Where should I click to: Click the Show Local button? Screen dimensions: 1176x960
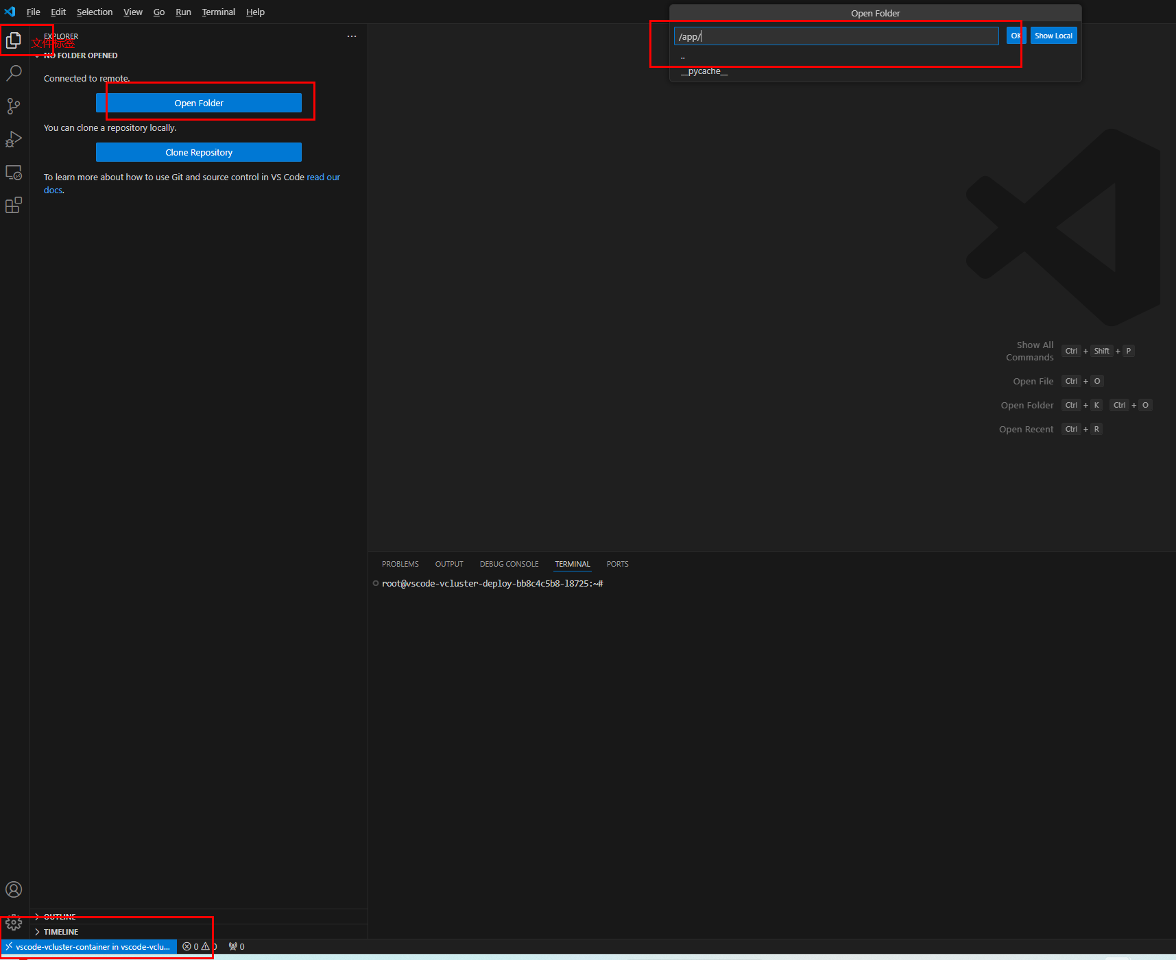click(1053, 36)
